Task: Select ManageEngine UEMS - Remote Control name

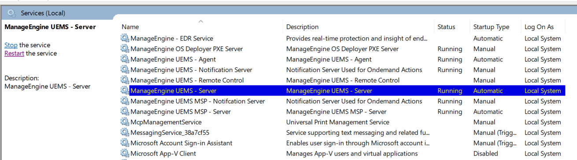Action: [x=187, y=80]
